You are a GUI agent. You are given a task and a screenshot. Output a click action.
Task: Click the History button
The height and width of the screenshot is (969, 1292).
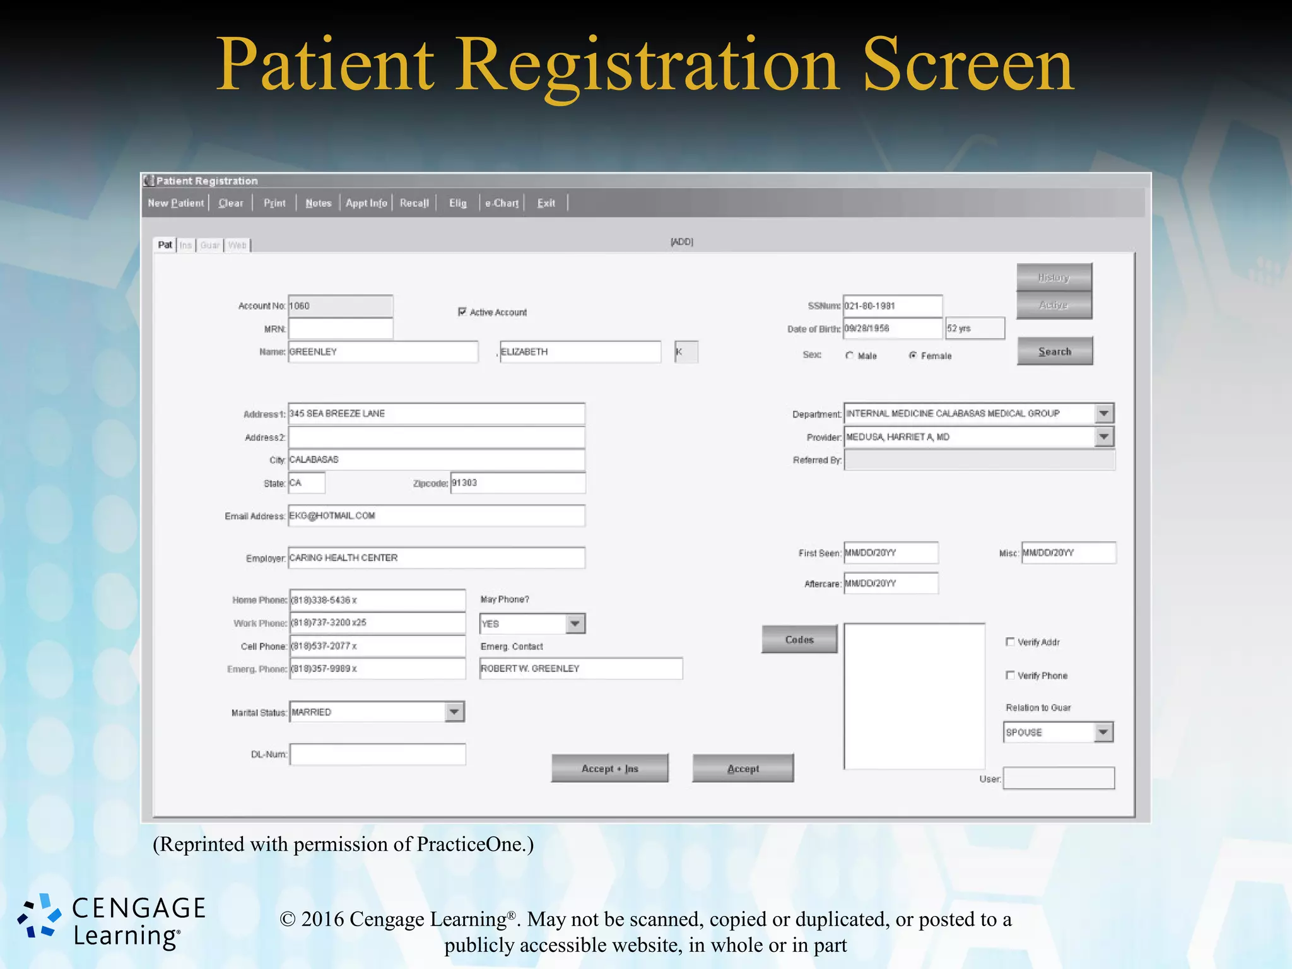pyautogui.click(x=1054, y=277)
